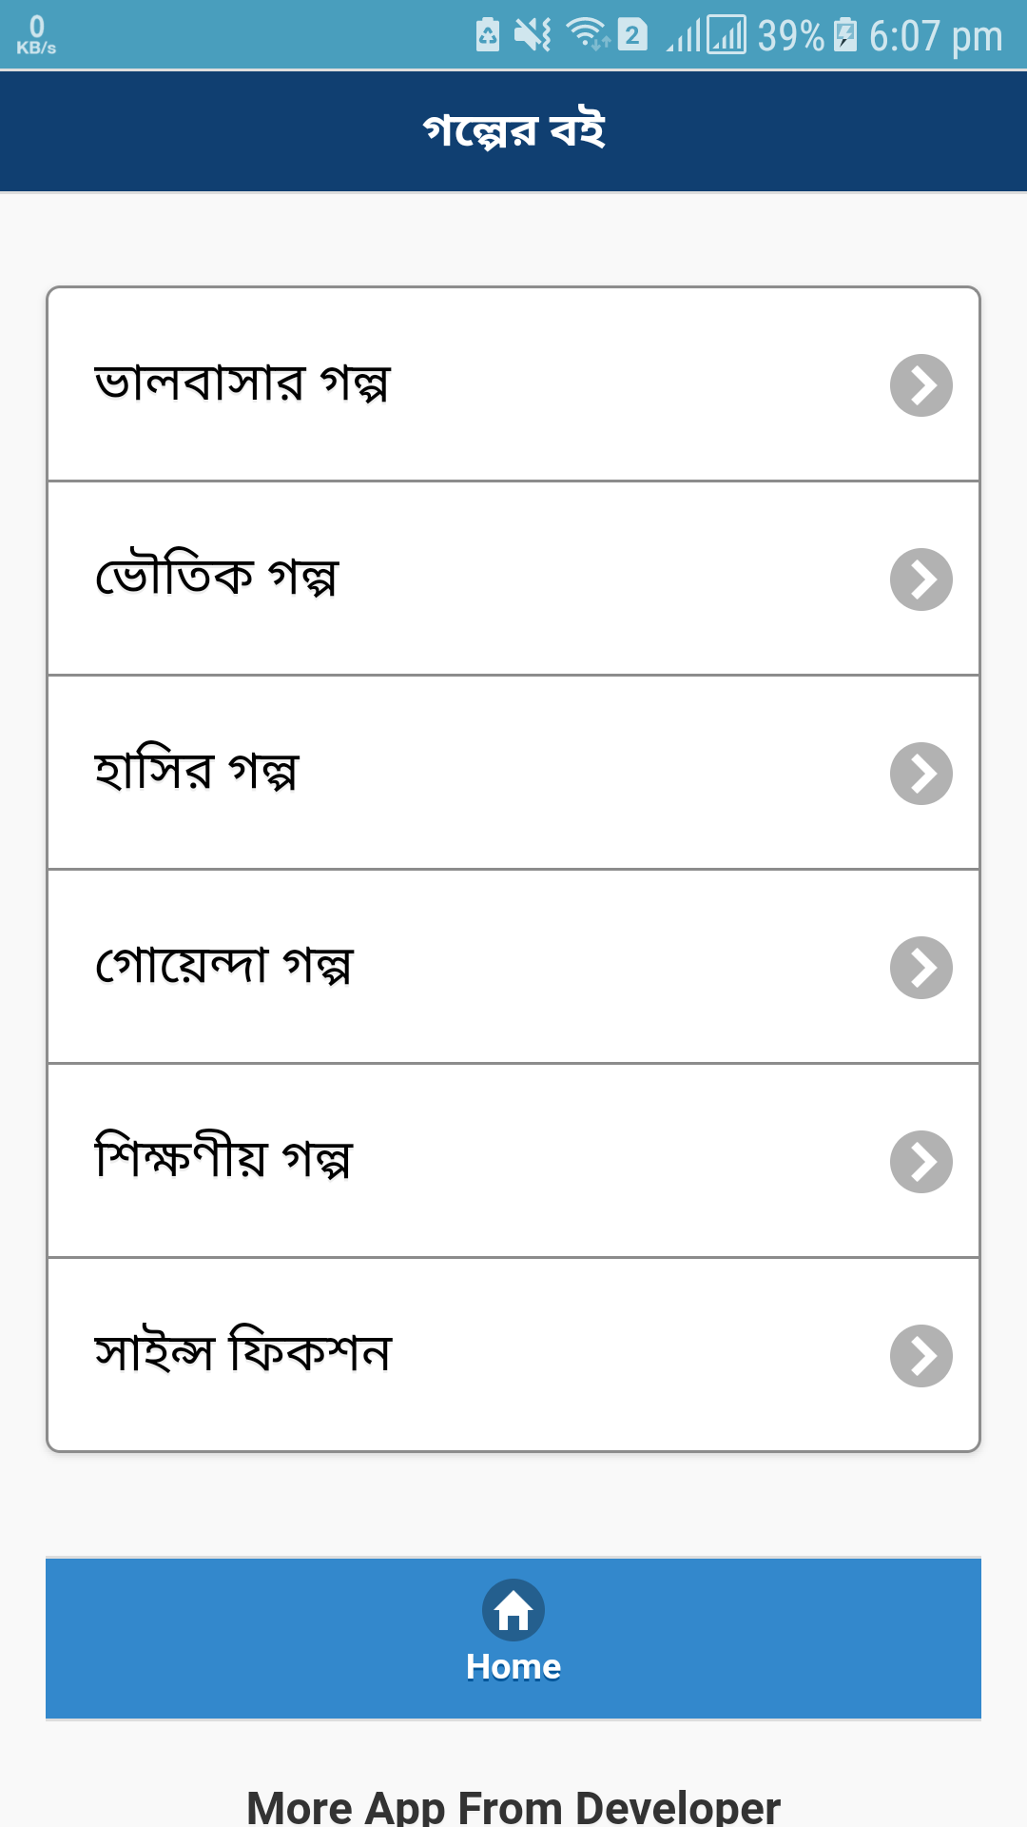
Task: Tap the Wi-Fi signal status icon
Action: 588,35
